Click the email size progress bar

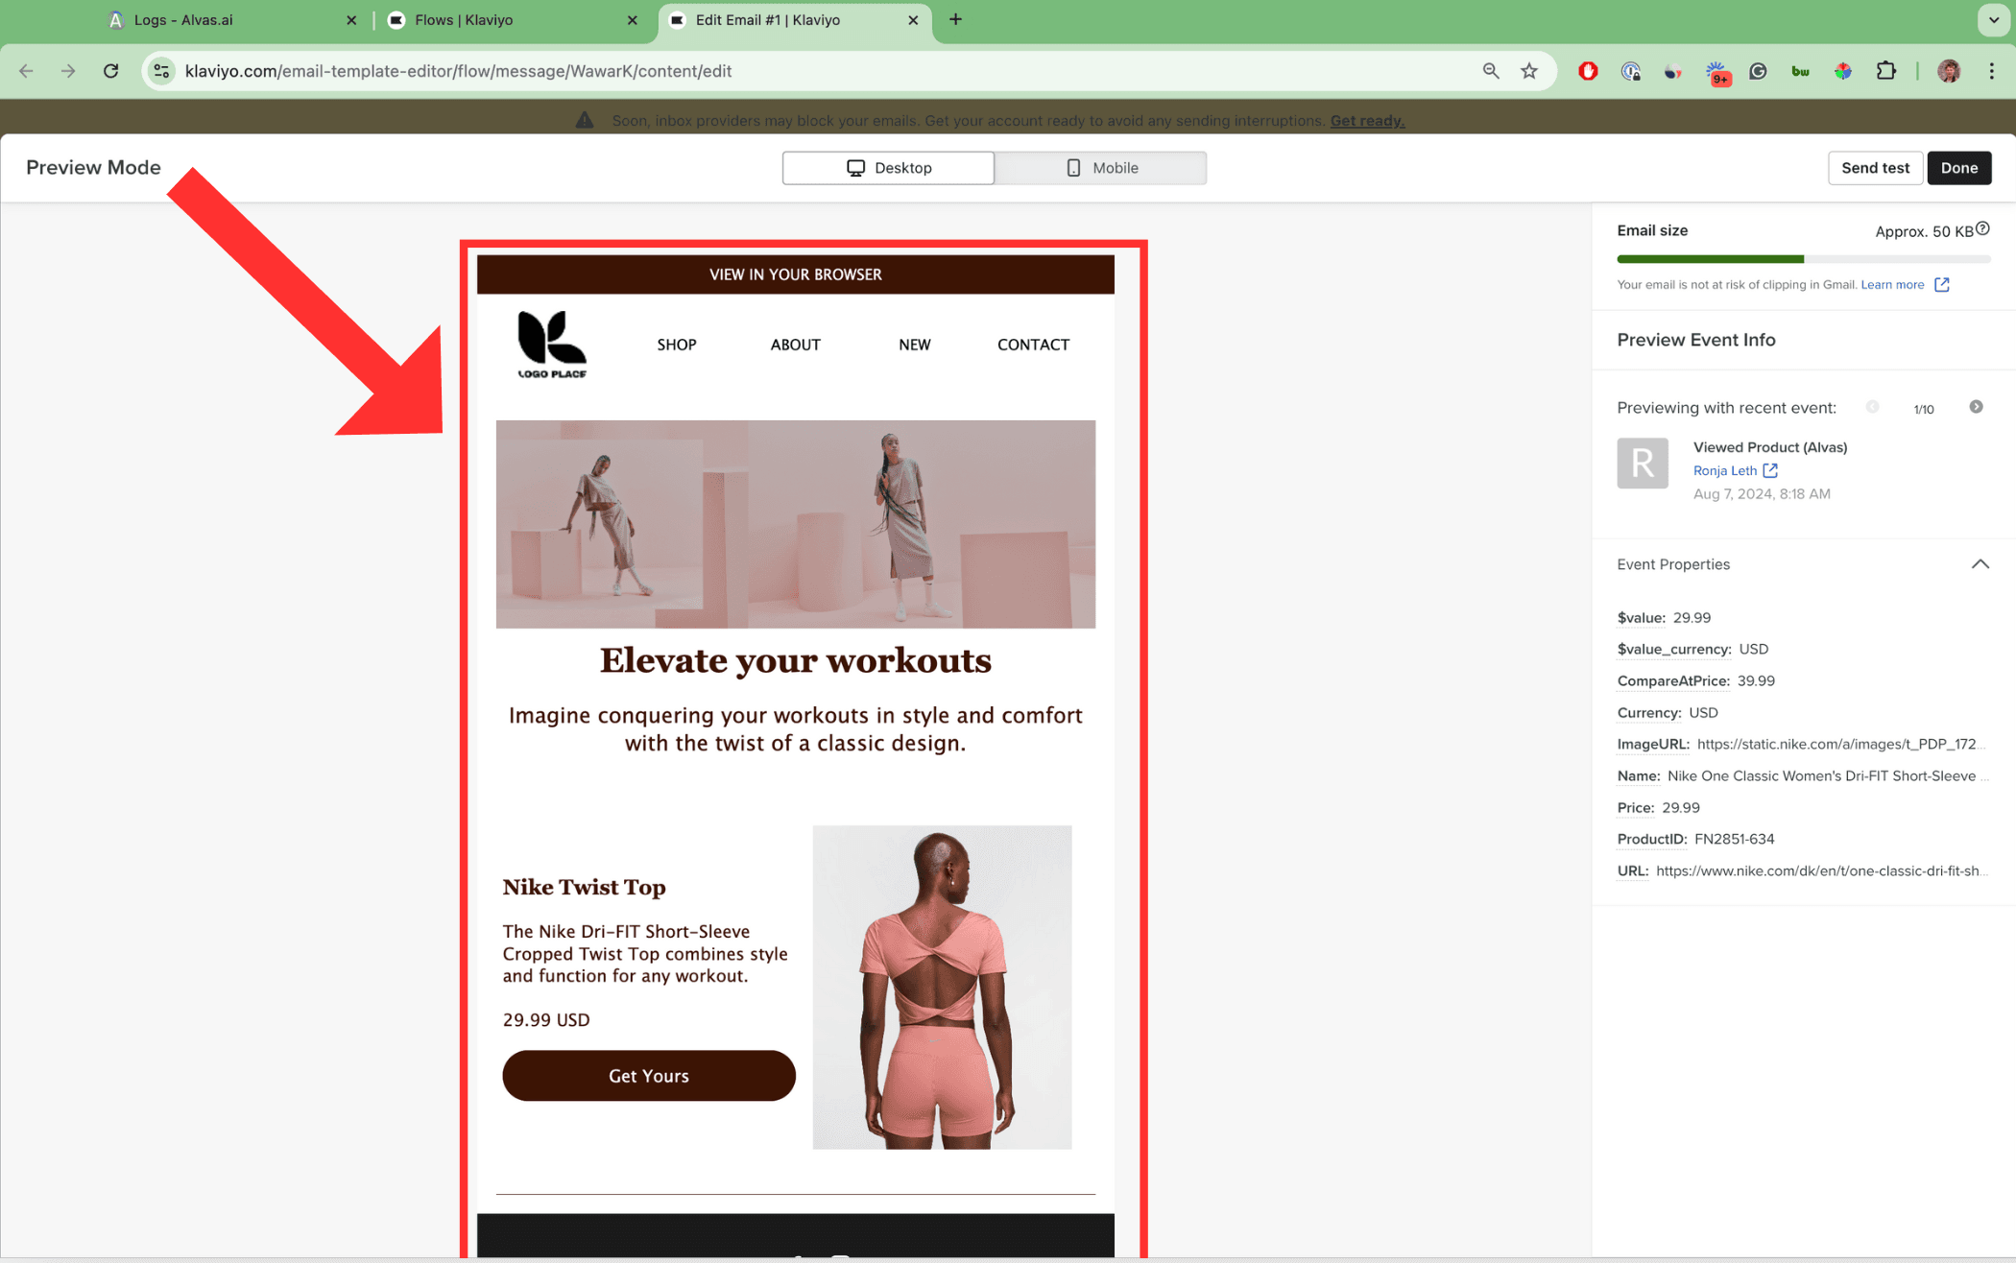[1804, 259]
